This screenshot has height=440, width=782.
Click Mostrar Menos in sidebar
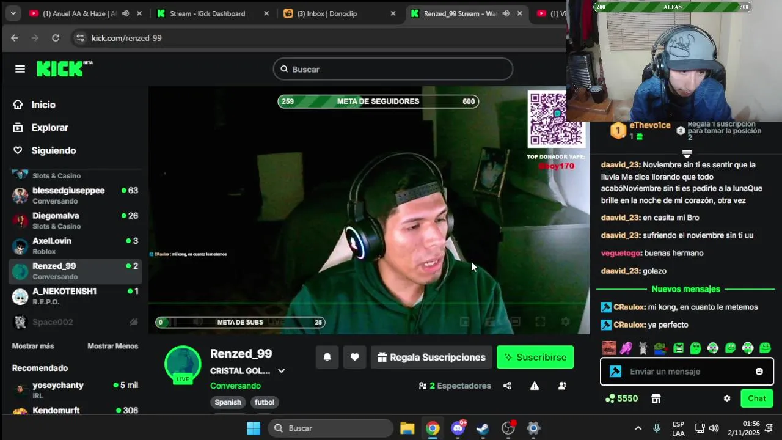pos(112,346)
